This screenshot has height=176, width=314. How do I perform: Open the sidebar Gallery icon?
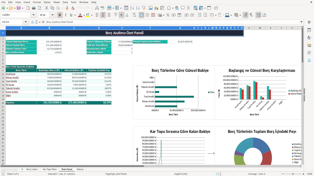coord(309,45)
